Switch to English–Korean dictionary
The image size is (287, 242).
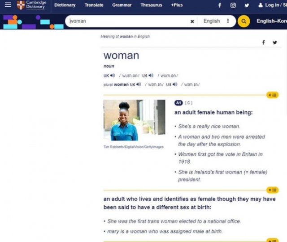(272, 21)
